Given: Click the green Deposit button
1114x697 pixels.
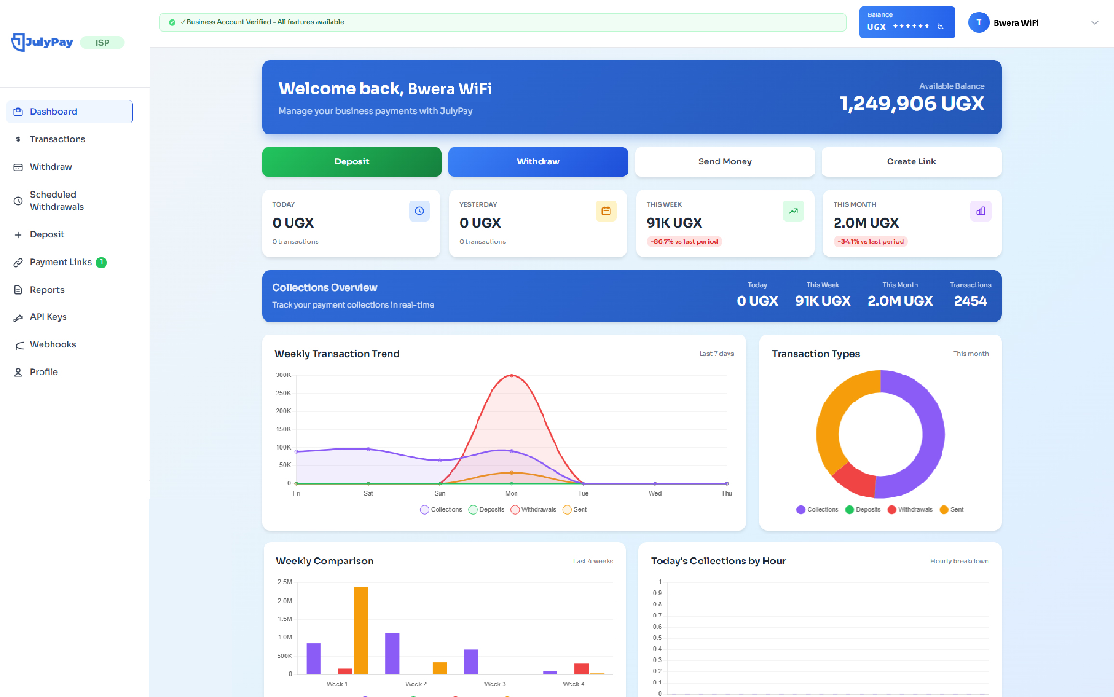Looking at the screenshot, I should click(352, 162).
